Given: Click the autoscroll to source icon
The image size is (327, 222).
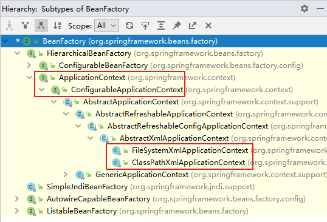Looking at the screenshot, I should tap(145, 25).
